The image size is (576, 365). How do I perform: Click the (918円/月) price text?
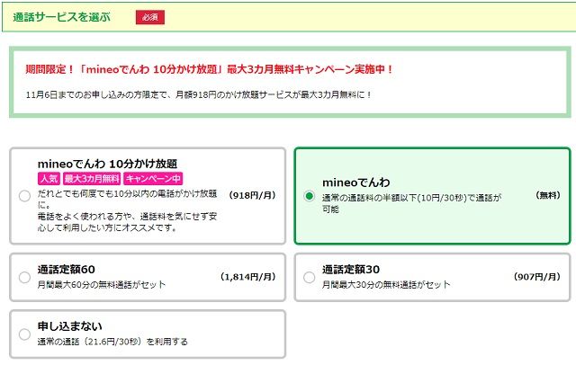point(252,195)
